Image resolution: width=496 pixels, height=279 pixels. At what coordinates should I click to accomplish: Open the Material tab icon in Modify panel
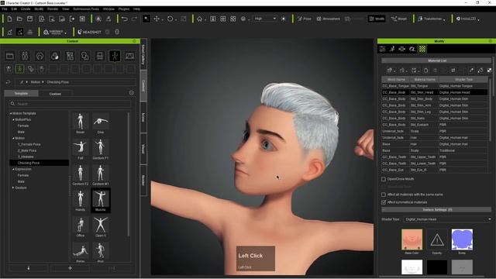pos(422,49)
